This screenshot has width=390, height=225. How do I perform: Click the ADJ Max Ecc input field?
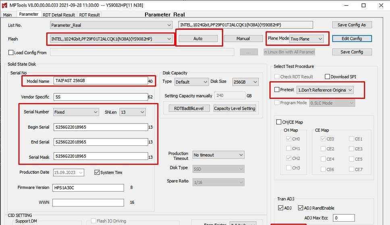point(344,218)
